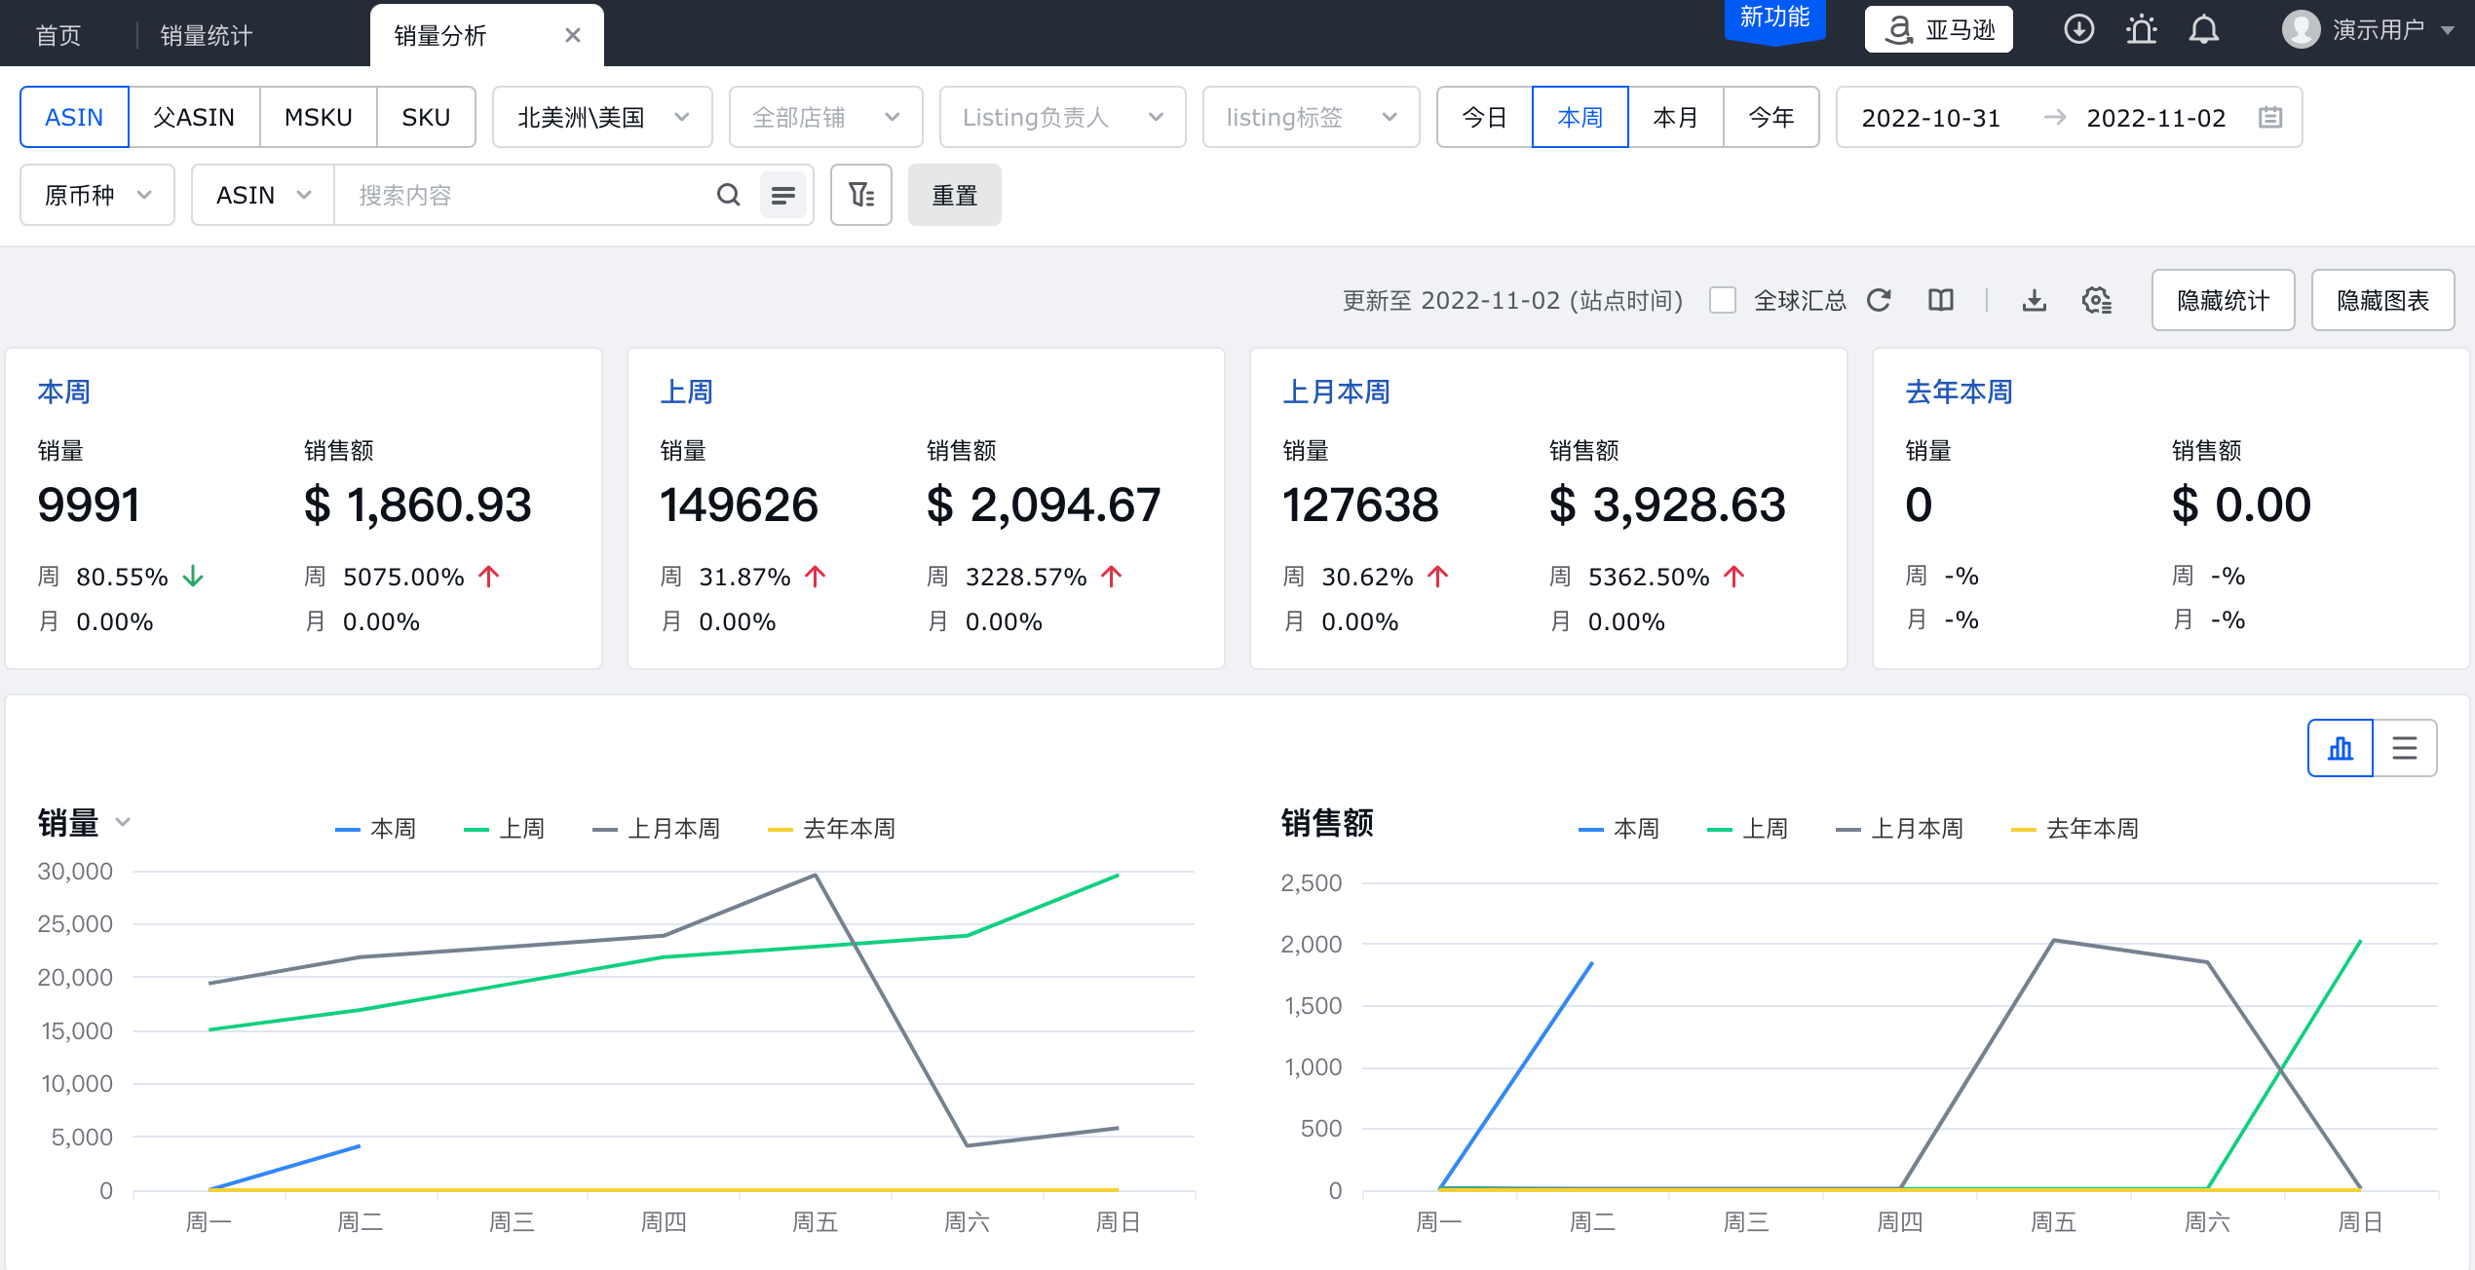This screenshot has height=1270, width=2475.
Task: Click the 上周 statistics card title
Action: click(x=687, y=392)
